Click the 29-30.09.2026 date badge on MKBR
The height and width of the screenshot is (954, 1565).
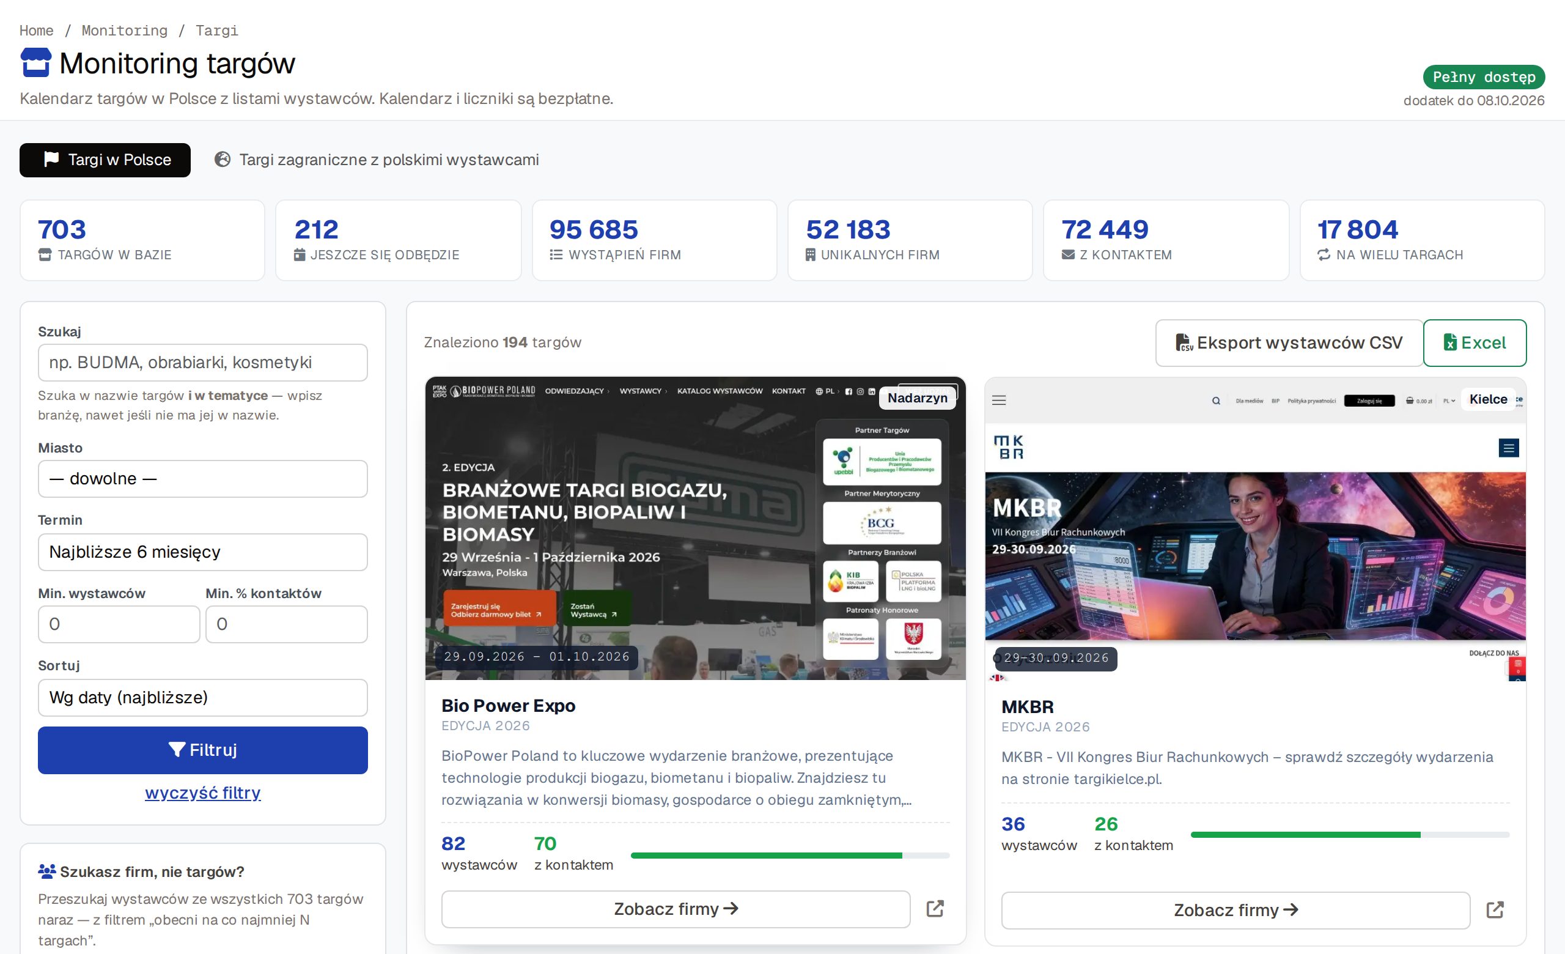pyautogui.click(x=1056, y=658)
